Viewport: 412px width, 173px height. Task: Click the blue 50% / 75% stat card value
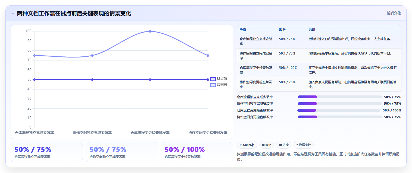point(33,149)
